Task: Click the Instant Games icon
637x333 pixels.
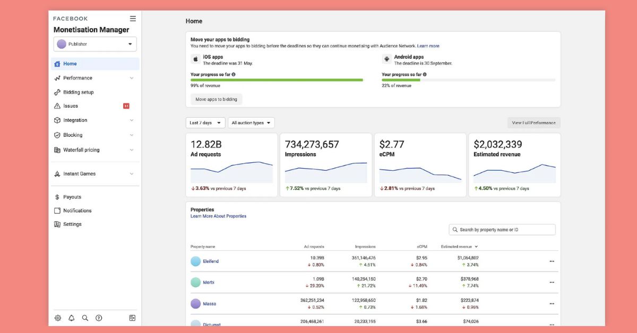Action: [57, 174]
